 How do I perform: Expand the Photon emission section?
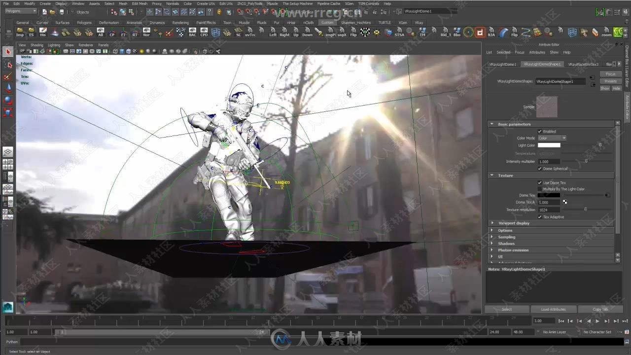click(492, 250)
